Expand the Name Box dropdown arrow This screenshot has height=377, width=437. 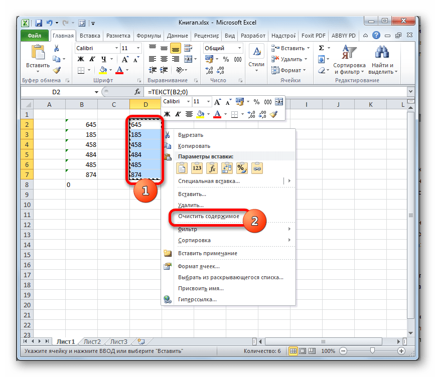click(96, 92)
